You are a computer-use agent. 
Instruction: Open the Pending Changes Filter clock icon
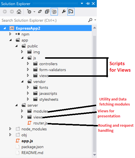29,12
